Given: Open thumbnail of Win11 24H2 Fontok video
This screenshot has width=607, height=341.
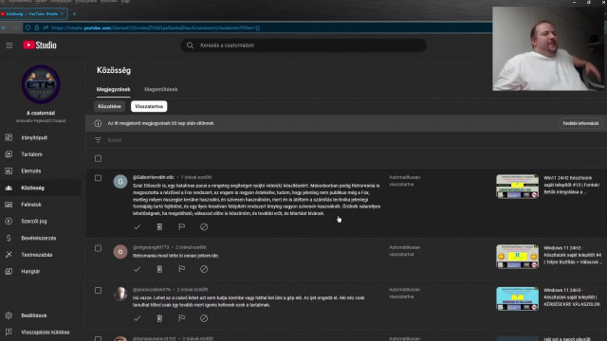Looking at the screenshot, I should click(x=518, y=187).
